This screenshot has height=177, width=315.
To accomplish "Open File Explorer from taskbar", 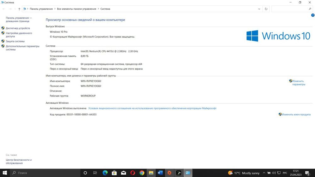I will coord(151,173).
